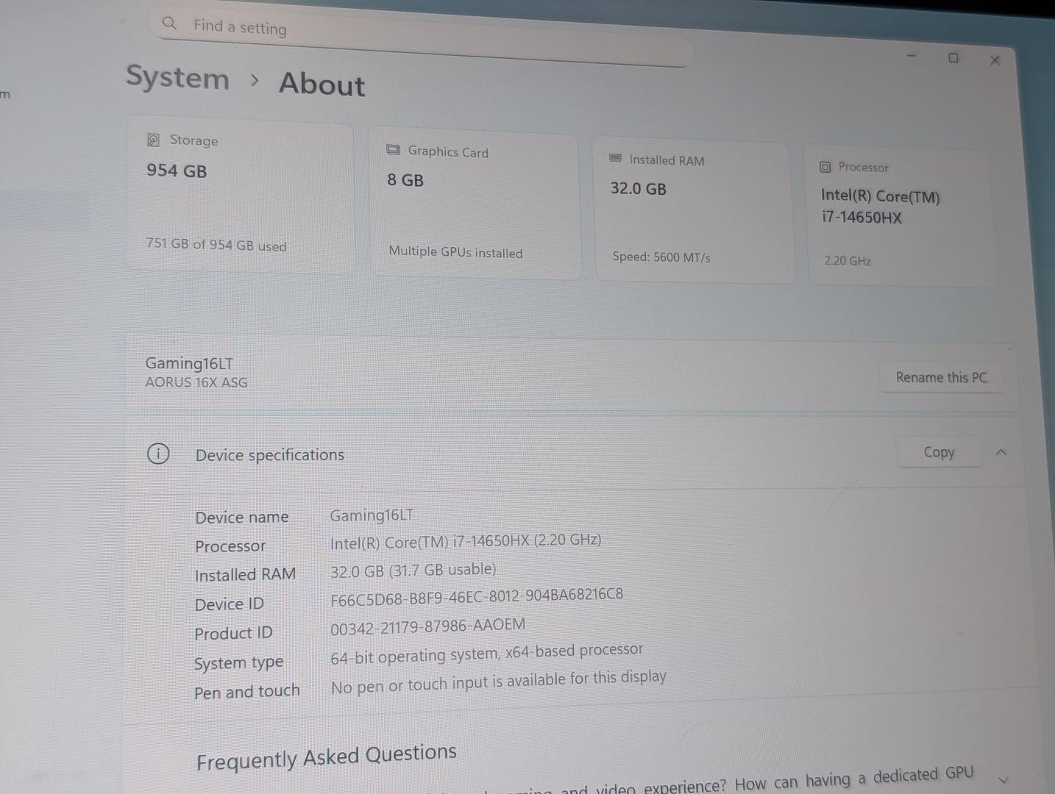Click Rename this PC button
The height and width of the screenshot is (794, 1055).
941,377
